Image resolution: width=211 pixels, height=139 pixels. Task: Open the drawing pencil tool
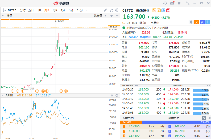coord(105,10)
